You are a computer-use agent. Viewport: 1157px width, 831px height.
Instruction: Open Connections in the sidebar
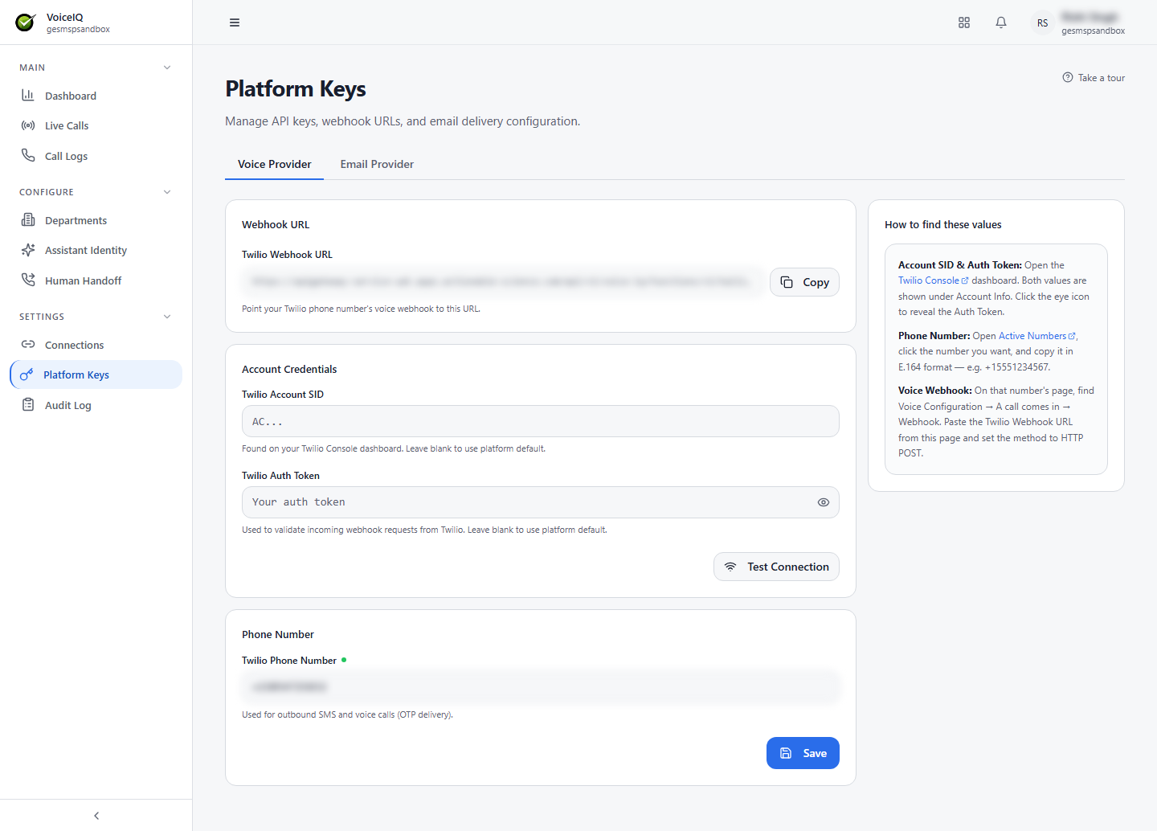96,345
